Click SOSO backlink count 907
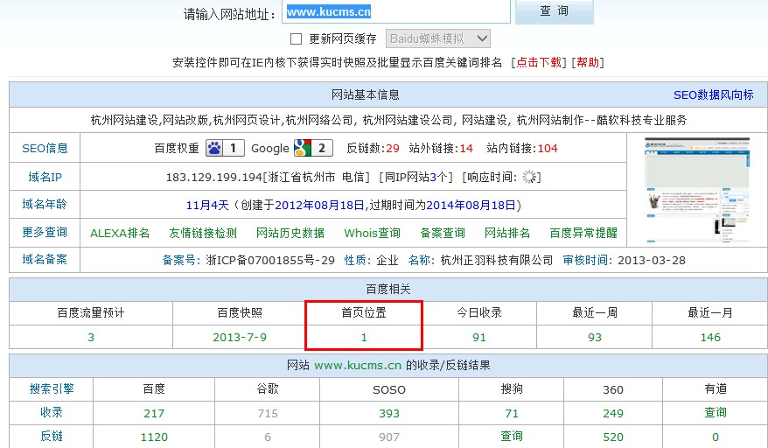The height and width of the screenshot is (448, 768). (389, 437)
